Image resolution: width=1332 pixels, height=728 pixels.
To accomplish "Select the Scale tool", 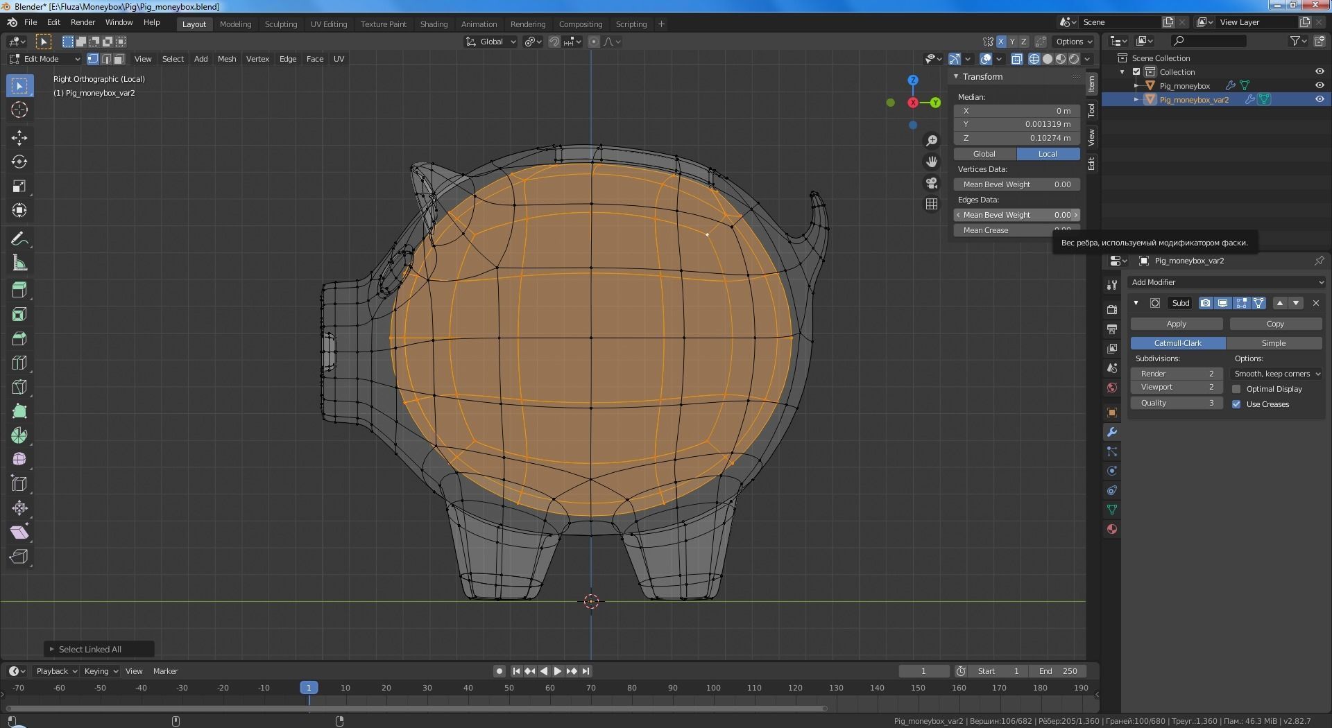I will (x=19, y=187).
